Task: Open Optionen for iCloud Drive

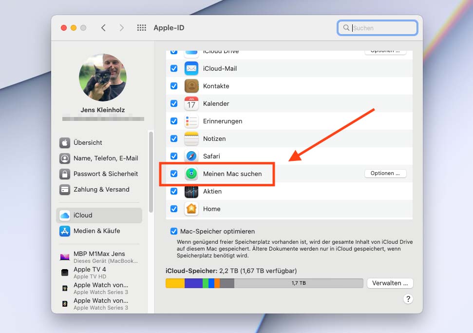Action: pyautogui.click(x=385, y=51)
